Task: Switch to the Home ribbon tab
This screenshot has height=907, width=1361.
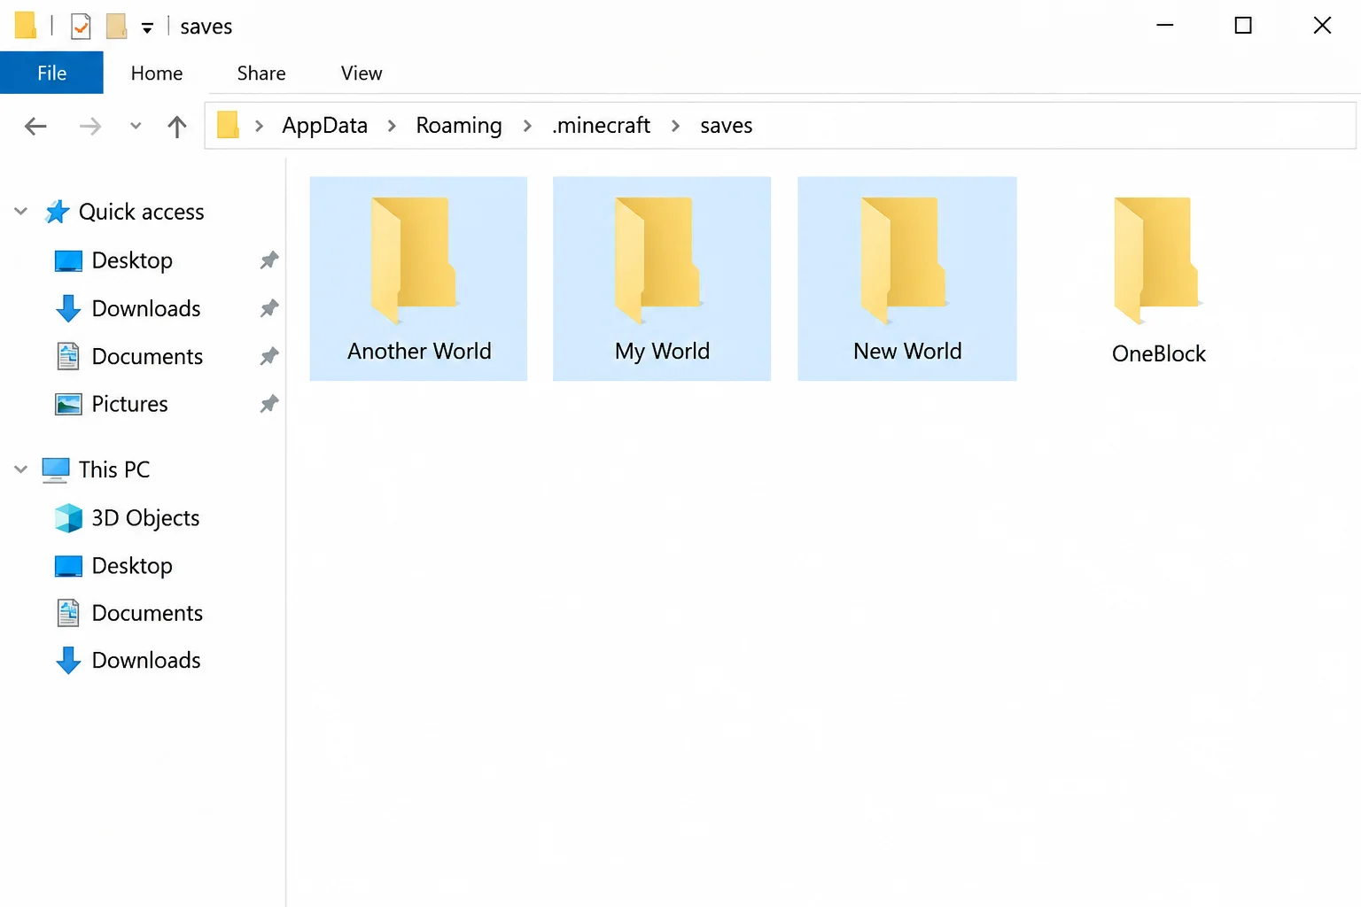Action: pos(157,73)
